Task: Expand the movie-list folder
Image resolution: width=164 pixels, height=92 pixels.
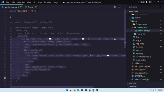Action: pyautogui.click(x=132, y=34)
